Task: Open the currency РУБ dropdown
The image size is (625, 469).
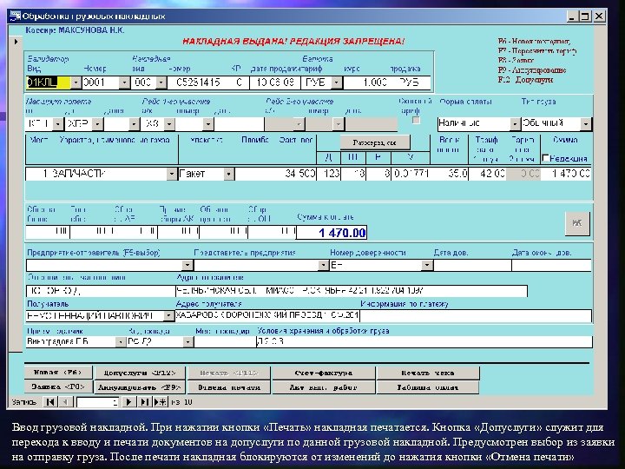Action: click(337, 83)
